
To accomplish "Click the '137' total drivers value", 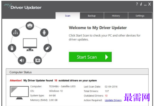I will coord(107,91).
